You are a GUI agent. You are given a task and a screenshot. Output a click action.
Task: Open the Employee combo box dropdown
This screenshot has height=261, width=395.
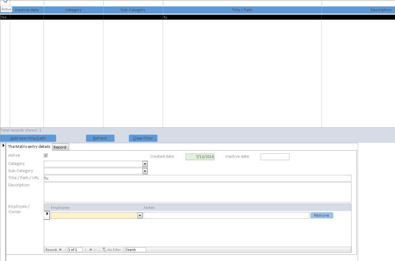(140, 216)
